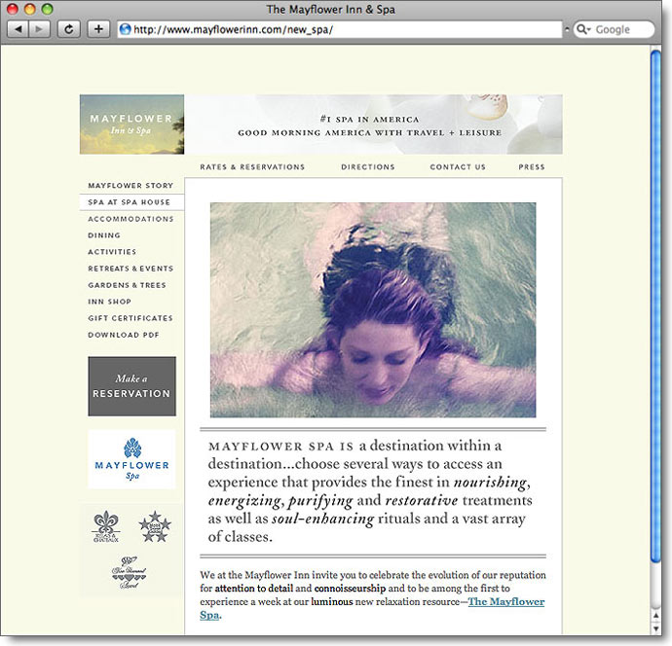
Task: Open the Press section
Action: pos(532,167)
